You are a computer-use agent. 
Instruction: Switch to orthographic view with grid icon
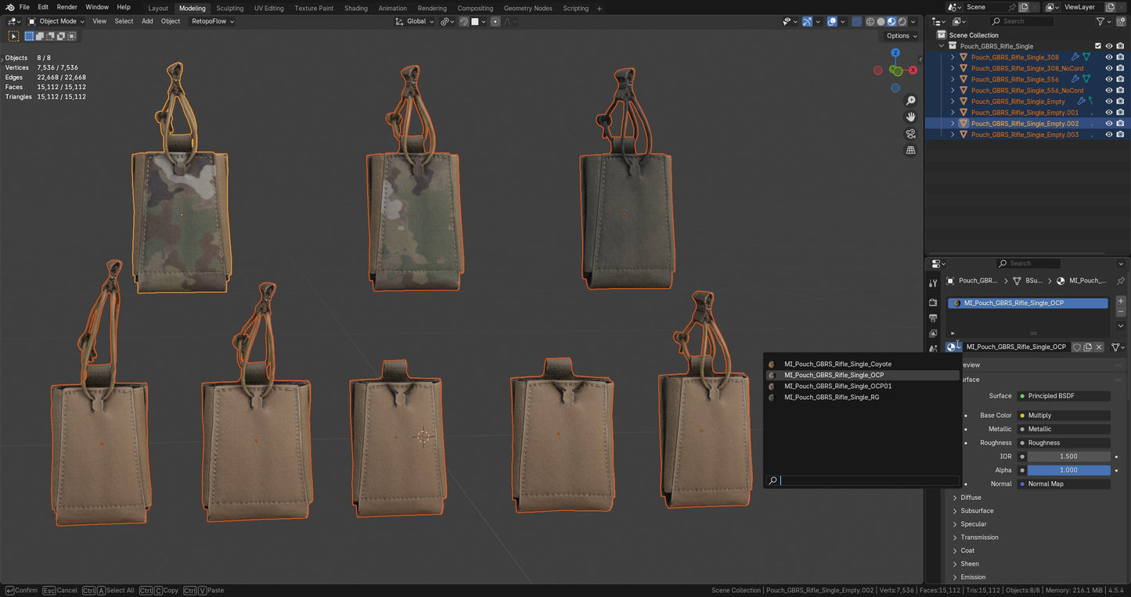910,150
